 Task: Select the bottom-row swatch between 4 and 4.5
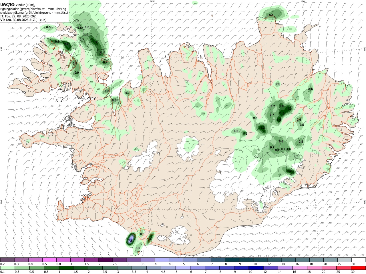tap(154, 268)
